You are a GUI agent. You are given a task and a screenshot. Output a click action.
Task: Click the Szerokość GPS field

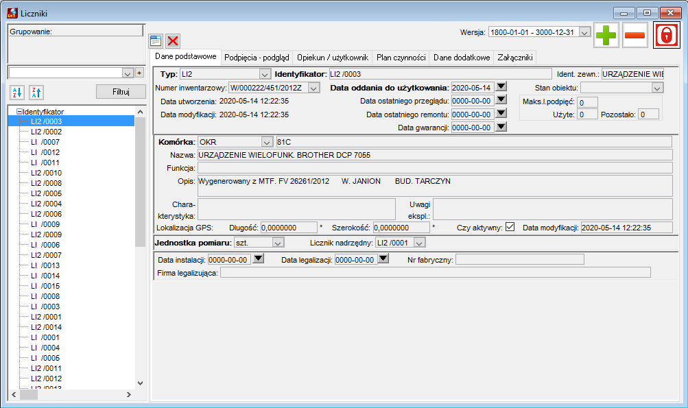tap(401, 228)
